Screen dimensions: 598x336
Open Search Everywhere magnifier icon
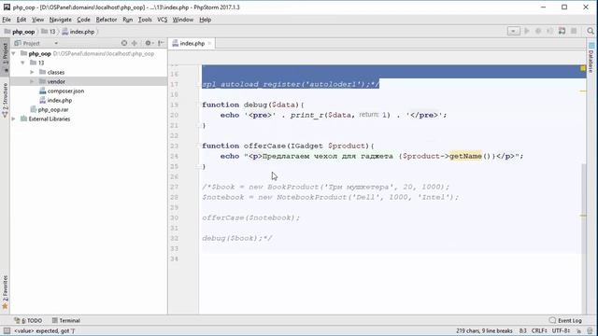click(591, 31)
